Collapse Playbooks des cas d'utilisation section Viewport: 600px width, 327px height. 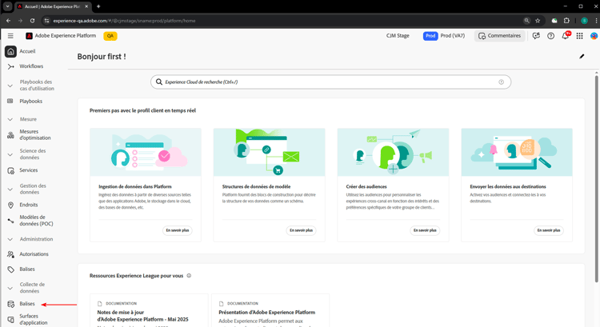click(x=10, y=86)
